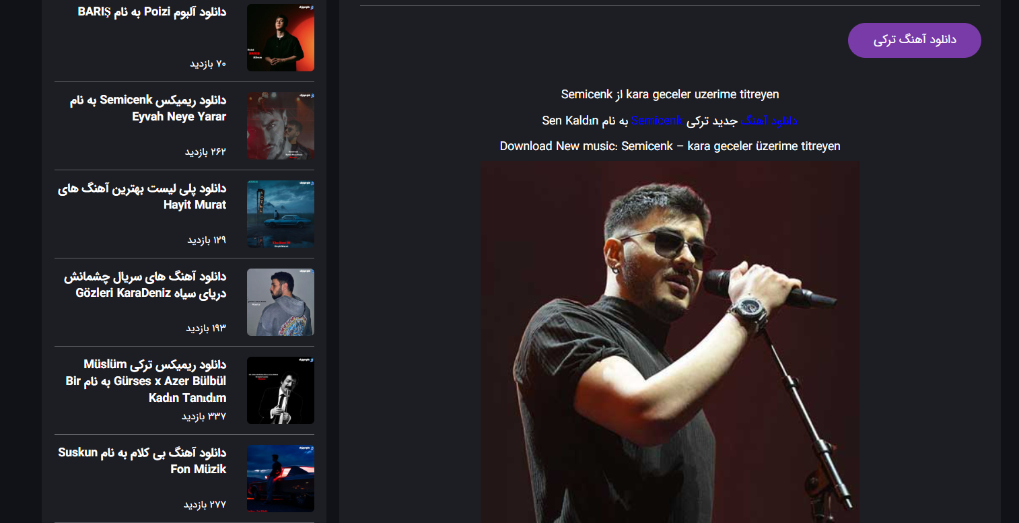
Task: Click the large singer photo with microphone
Action: click(670, 342)
